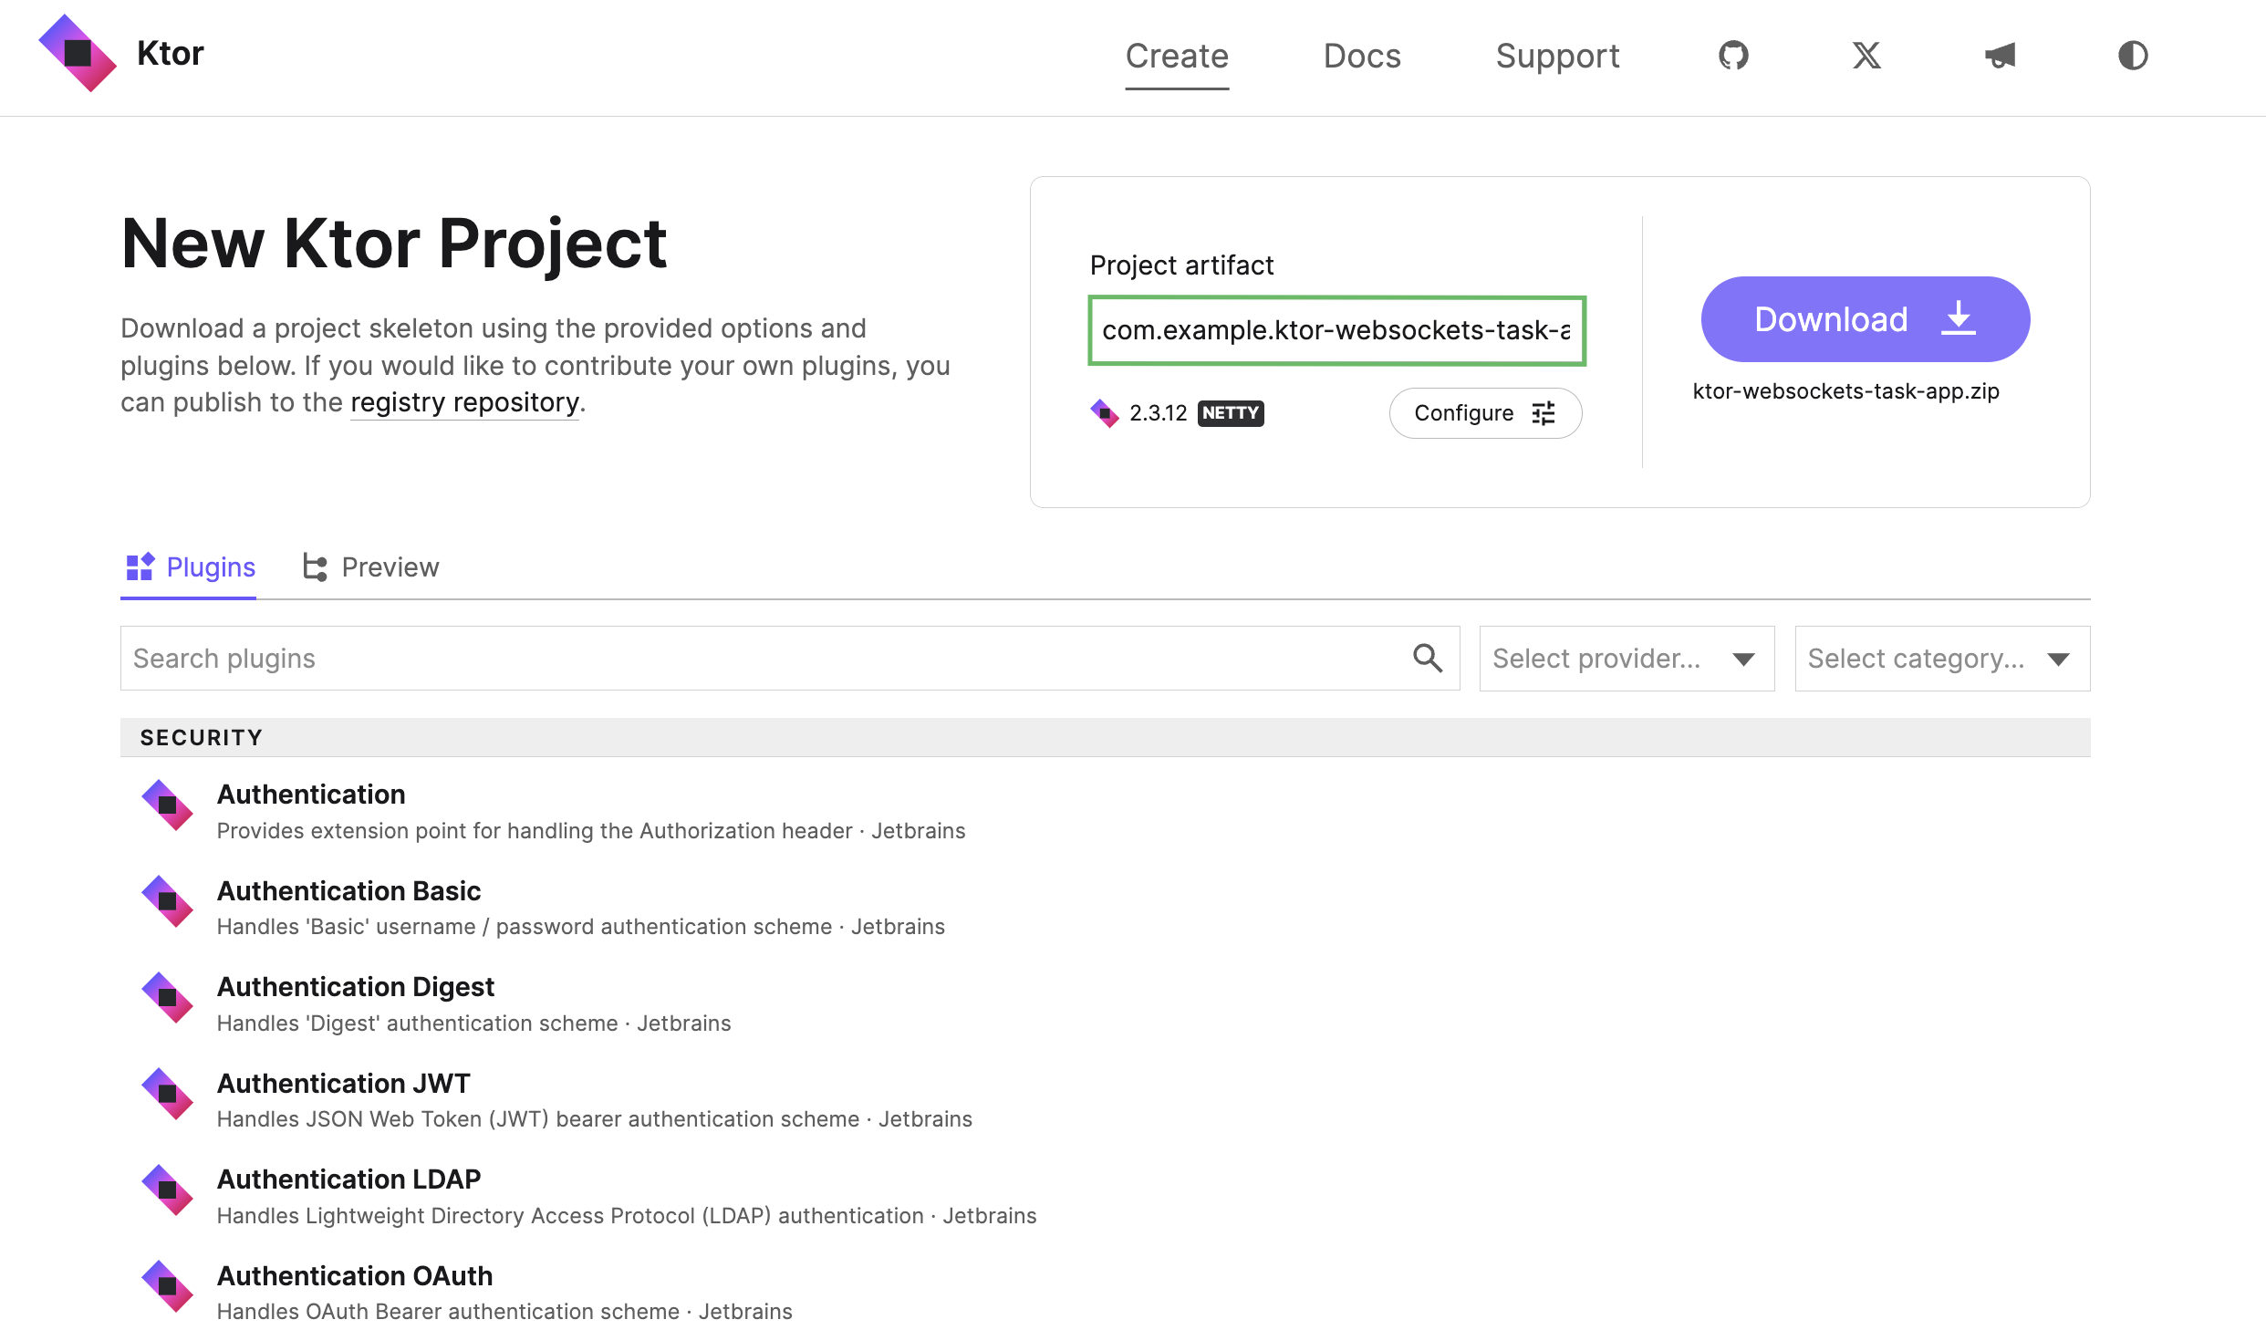Screen dimensions: 2266x1330
Task: Expand the Select category dropdown
Action: [x=1941, y=659]
